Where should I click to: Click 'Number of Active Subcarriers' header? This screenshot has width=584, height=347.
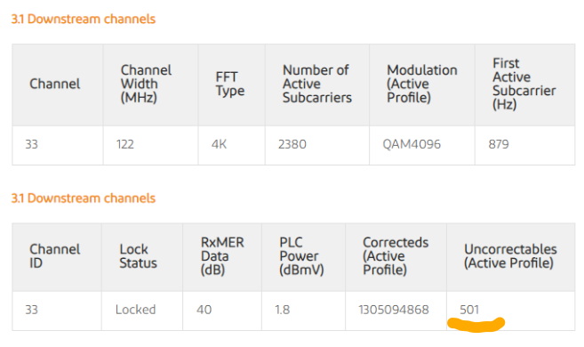(x=317, y=84)
